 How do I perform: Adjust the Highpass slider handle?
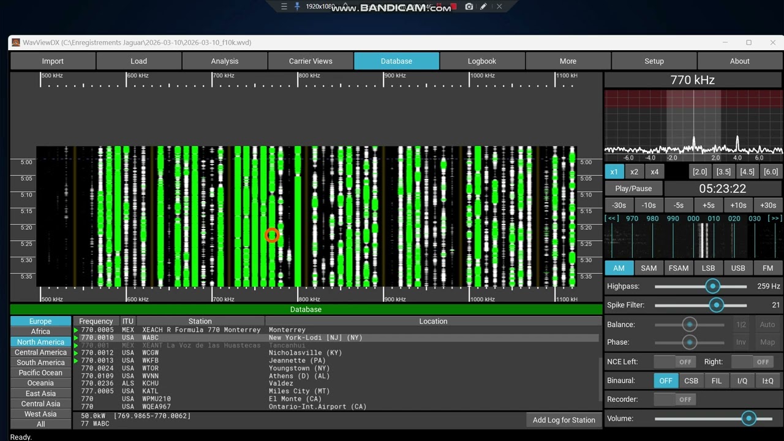click(x=712, y=286)
